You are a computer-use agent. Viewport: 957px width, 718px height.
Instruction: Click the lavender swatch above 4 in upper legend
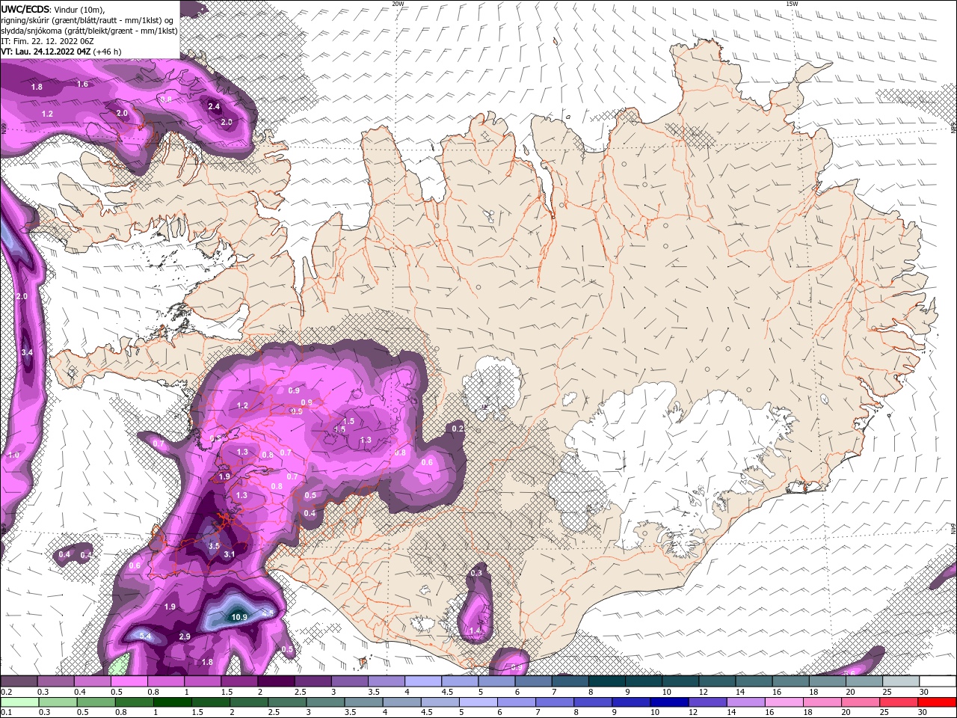(423, 682)
